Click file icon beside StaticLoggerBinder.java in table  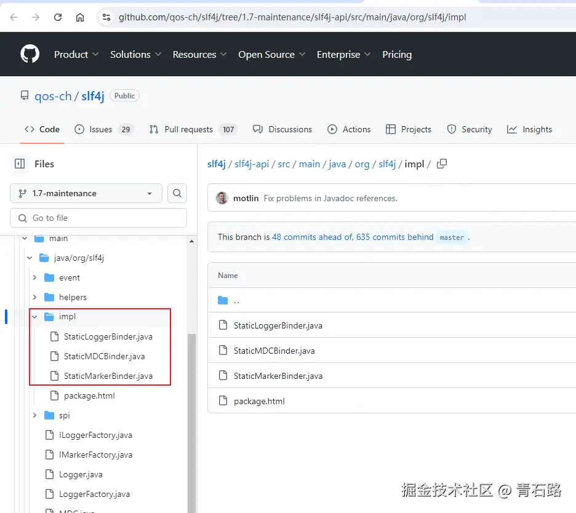coord(223,325)
